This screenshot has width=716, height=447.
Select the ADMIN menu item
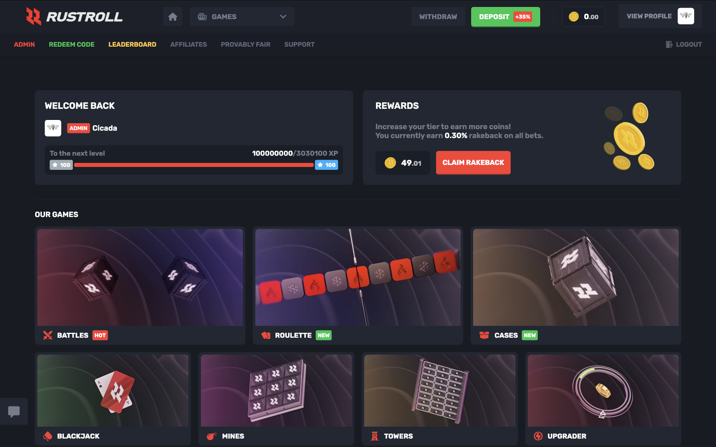point(24,44)
